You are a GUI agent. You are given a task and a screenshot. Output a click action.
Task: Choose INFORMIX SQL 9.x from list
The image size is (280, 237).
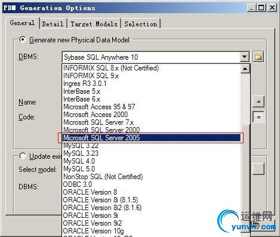click(x=152, y=76)
